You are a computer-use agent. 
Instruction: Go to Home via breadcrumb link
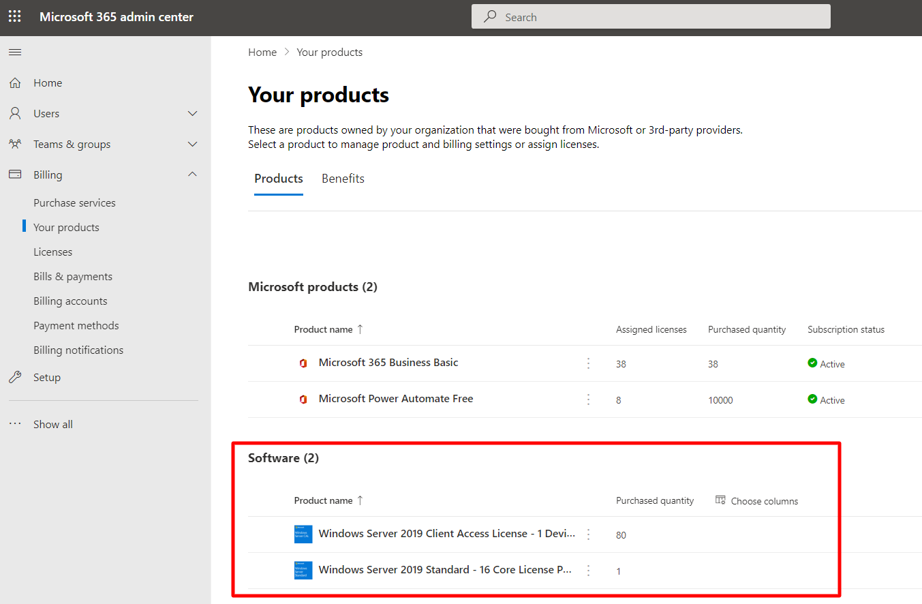[x=262, y=52]
